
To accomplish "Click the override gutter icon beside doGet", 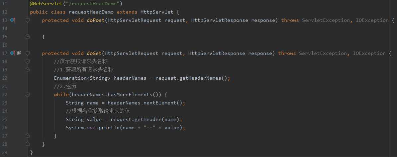I will point(12,53).
